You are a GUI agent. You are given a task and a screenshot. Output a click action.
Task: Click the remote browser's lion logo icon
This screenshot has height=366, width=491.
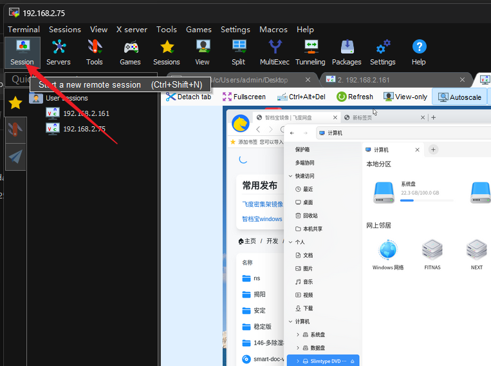(x=241, y=123)
